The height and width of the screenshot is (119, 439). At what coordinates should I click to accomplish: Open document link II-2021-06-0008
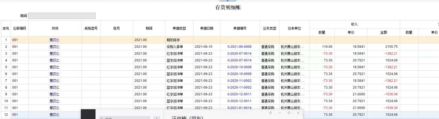point(240,47)
